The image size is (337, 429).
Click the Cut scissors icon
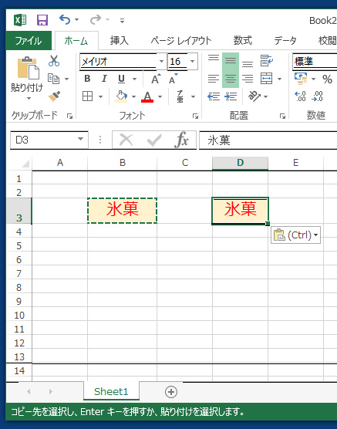tap(54, 61)
